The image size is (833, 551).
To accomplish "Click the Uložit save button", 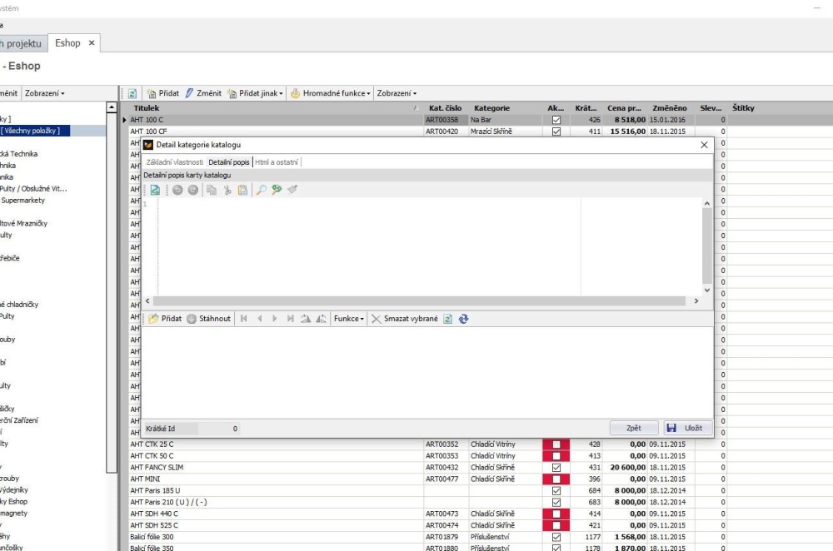I will point(688,428).
